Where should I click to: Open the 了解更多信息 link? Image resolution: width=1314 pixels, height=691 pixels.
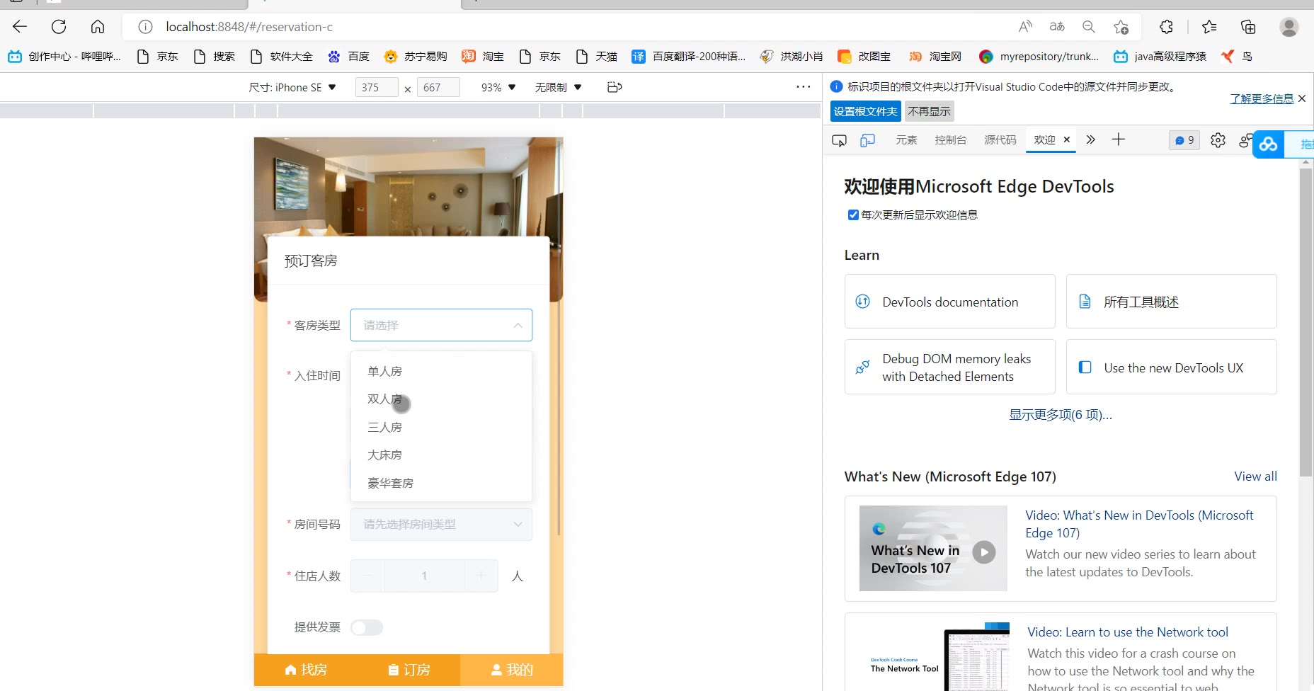click(x=1262, y=98)
